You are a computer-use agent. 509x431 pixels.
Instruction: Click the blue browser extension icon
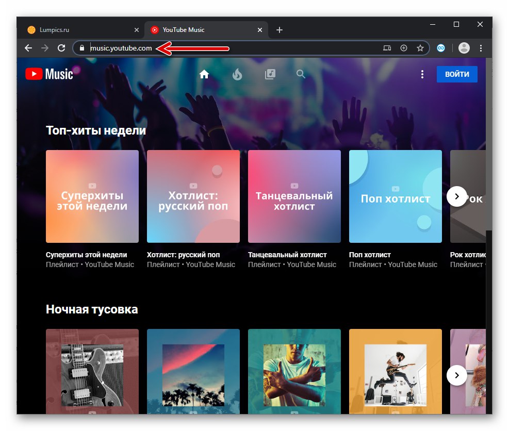coord(441,48)
